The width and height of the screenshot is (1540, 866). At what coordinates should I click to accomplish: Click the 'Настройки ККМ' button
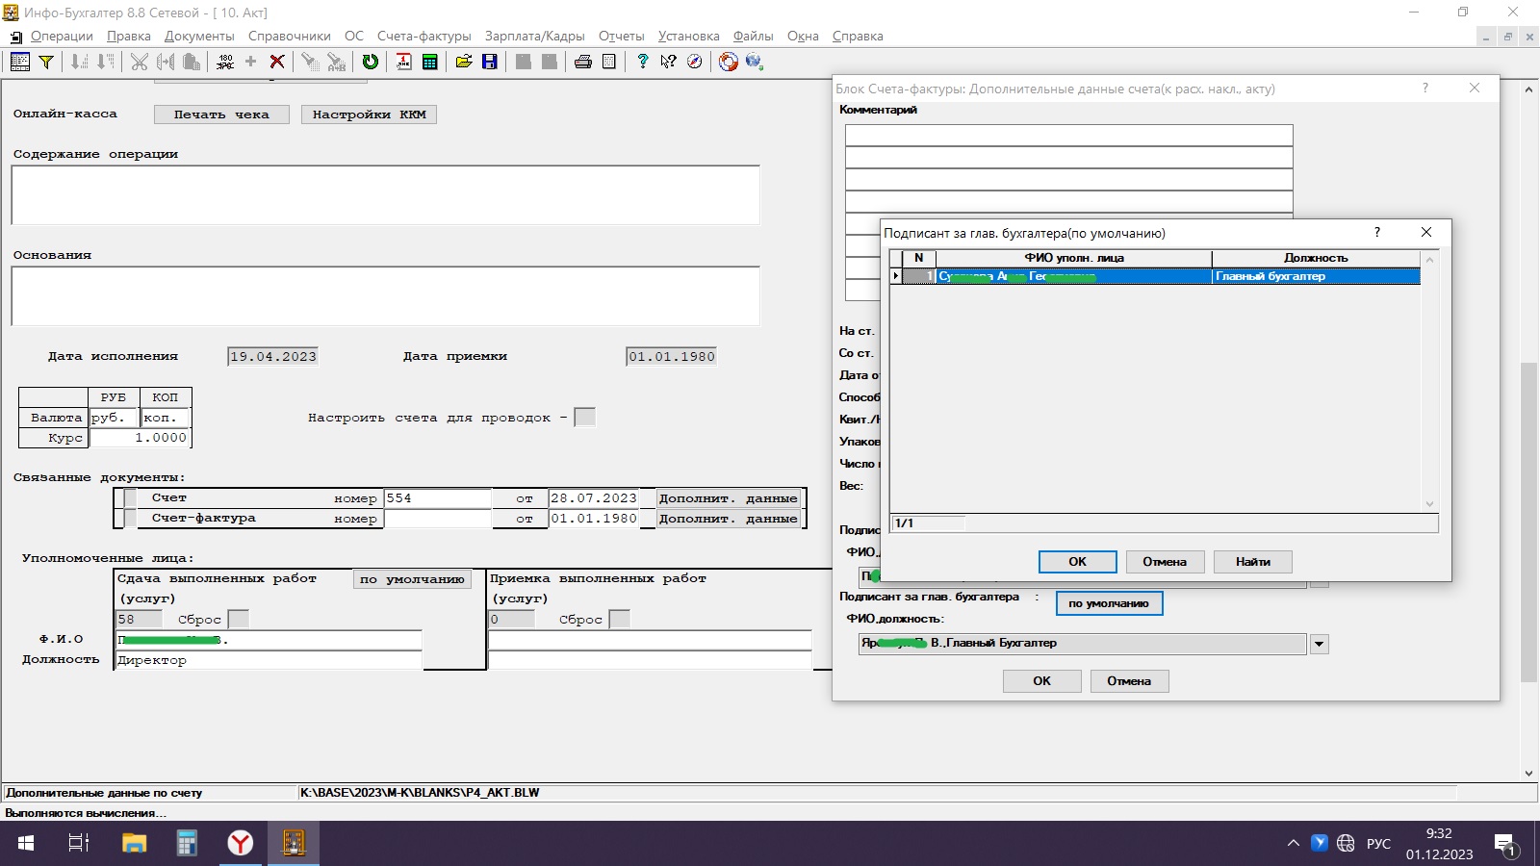(x=369, y=115)
